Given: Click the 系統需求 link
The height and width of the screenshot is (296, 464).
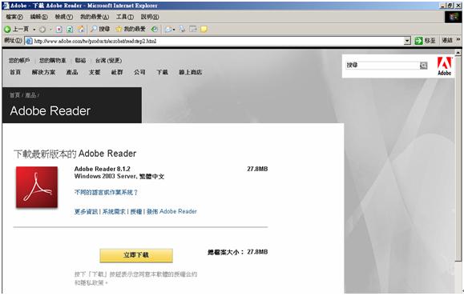Looking at the screenshot, I should pyautogui.click(x=114, y=211).
